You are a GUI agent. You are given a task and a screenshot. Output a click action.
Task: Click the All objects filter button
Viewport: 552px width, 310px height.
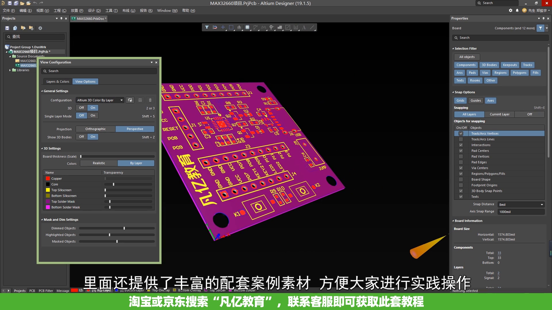[467, 57]
